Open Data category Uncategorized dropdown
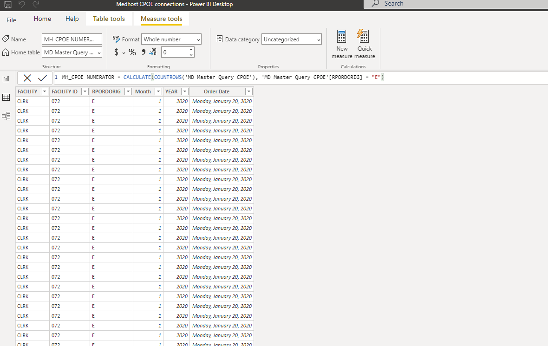548x346 pixels. 292,39
